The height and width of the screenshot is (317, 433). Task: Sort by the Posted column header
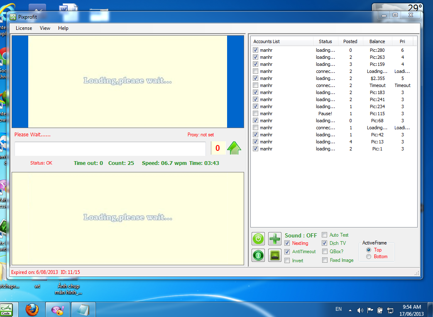click(350, 41)
